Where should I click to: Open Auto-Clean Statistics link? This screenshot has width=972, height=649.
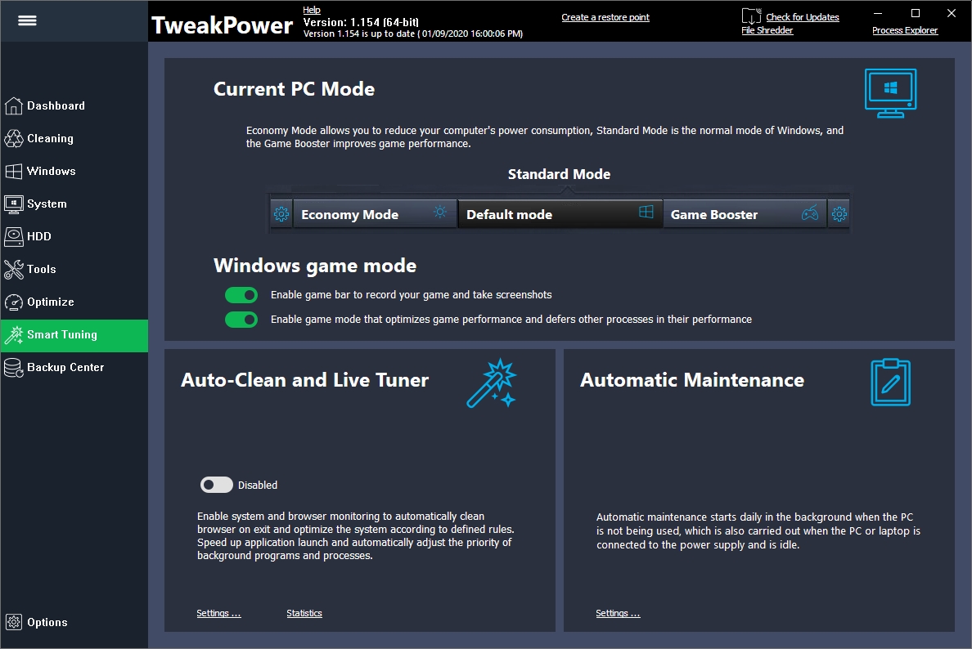click(304, 613)
